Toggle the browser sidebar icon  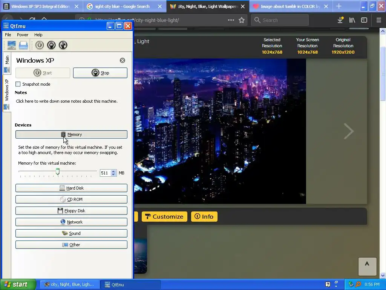[364, 20]
